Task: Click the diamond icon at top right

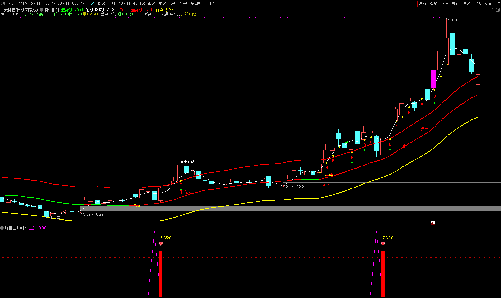Action: [492, 10]
